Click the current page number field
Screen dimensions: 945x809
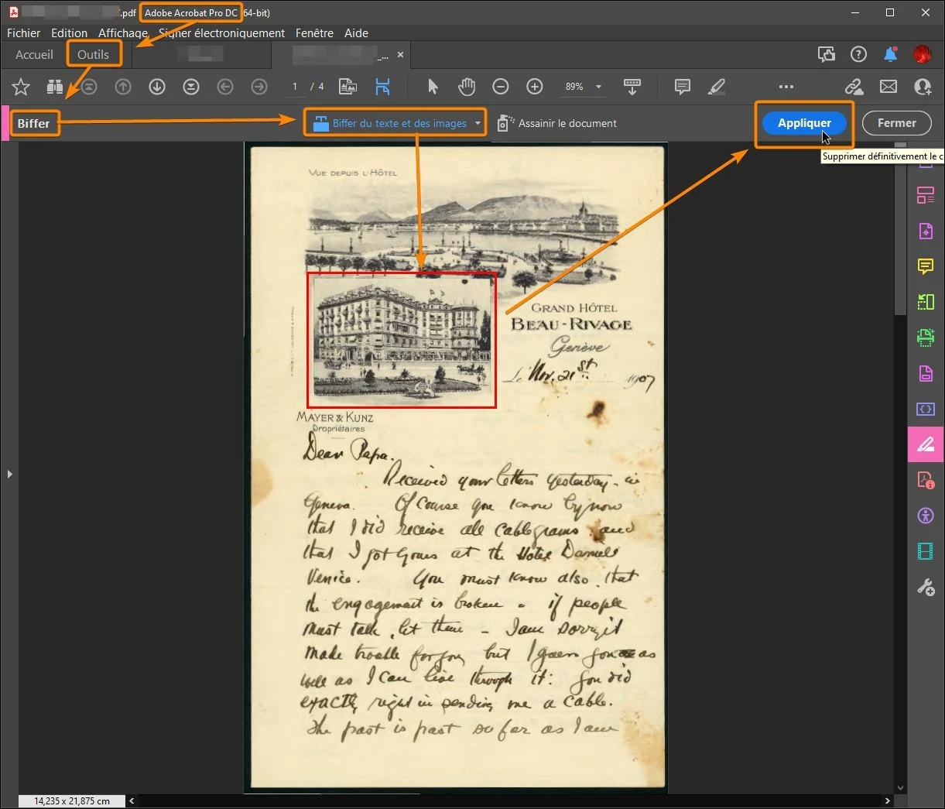[295, 87]
